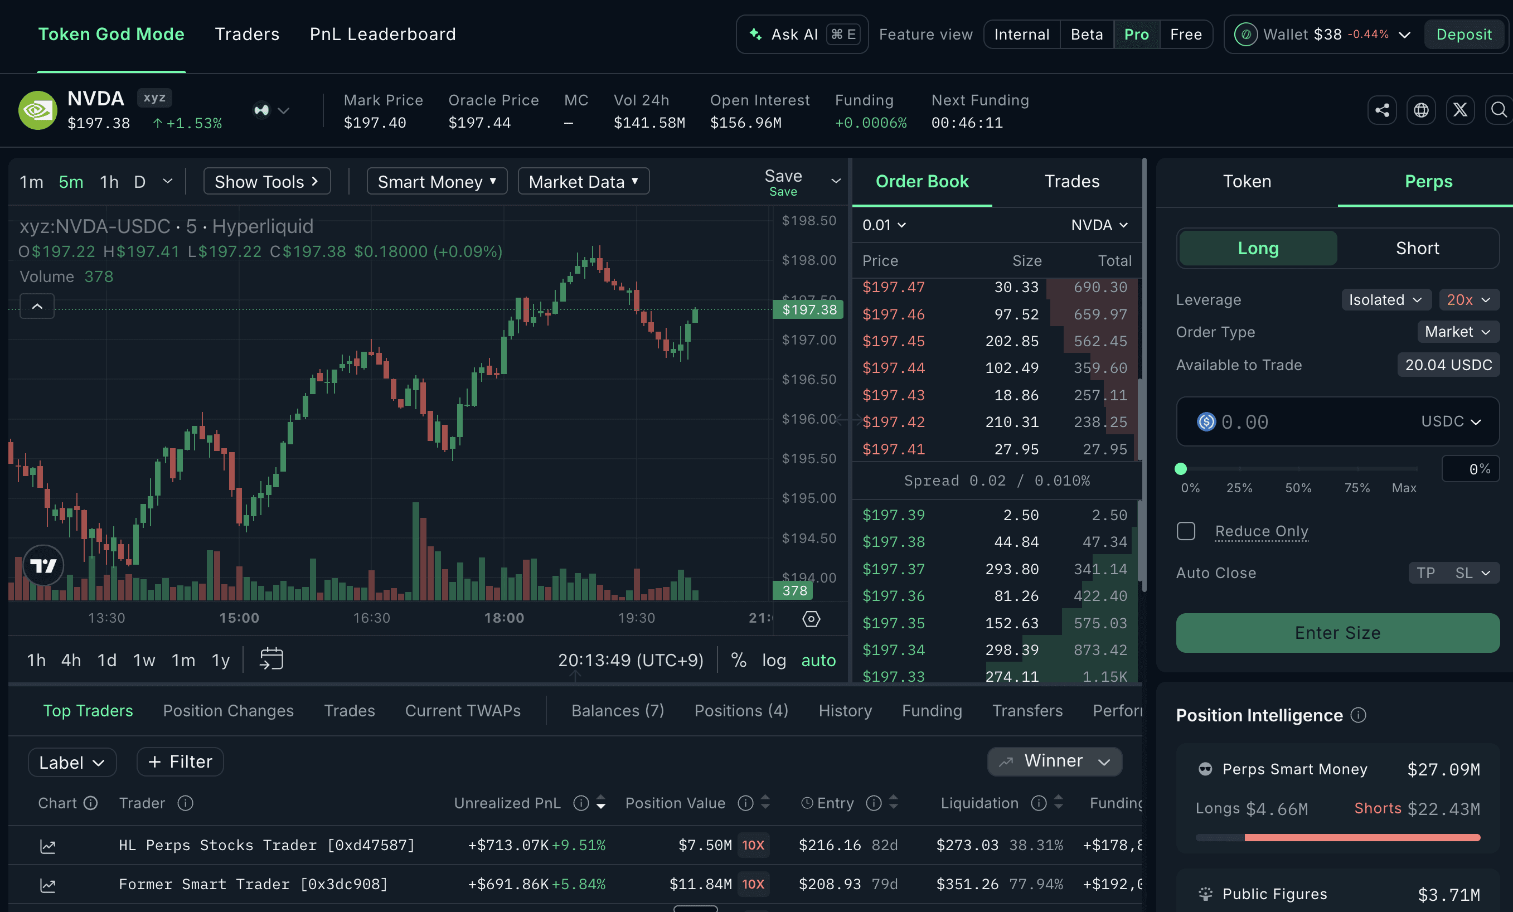Open the Traders tab
1513x912 pixels.
[x=247, y=35]
